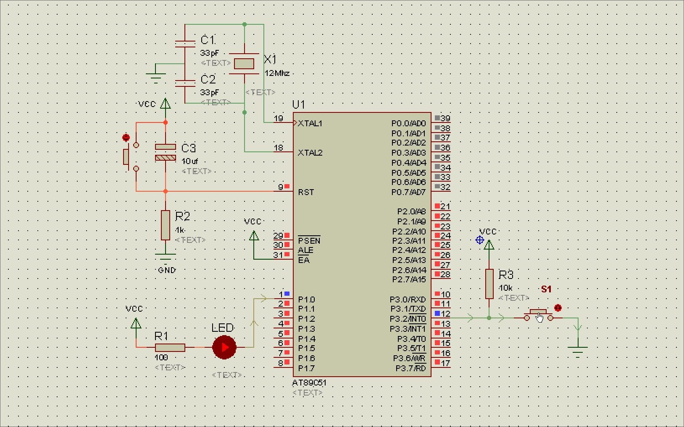Screen dimensions: 684x427
Task: Click the ground symbol next to C1 and C2
Action: coord(156,78)
